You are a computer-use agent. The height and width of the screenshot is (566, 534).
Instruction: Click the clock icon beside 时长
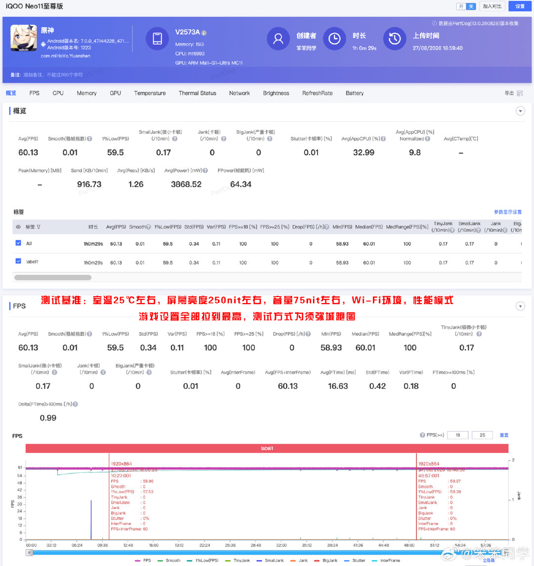click(x=334, y=38)
